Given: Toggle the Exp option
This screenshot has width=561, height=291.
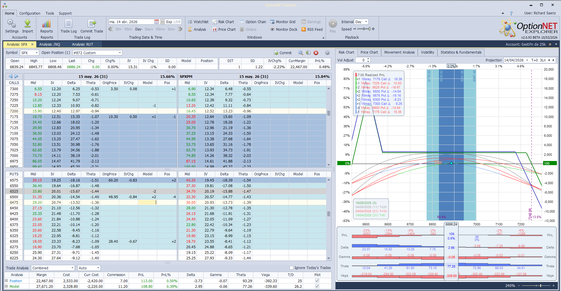Looking at the screenshot, I should [x=169, y=22].
